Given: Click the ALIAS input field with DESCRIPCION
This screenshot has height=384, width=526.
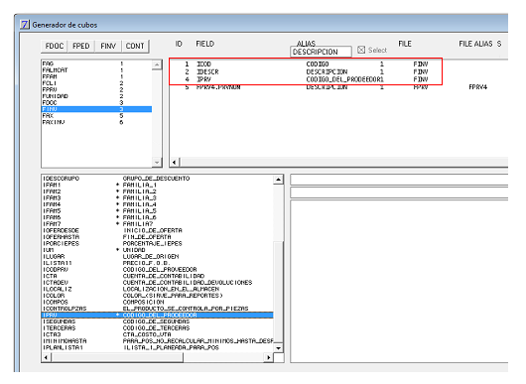Looking at the screenshot, I should 321,52.
